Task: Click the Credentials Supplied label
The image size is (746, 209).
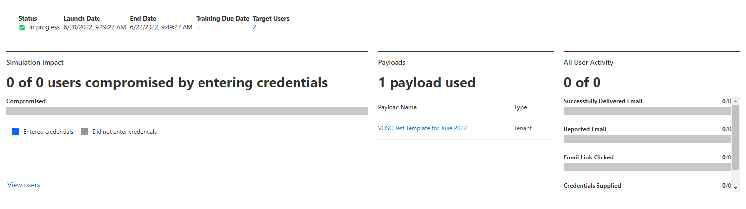Action: pyautogui.click(x=593, y=186)
